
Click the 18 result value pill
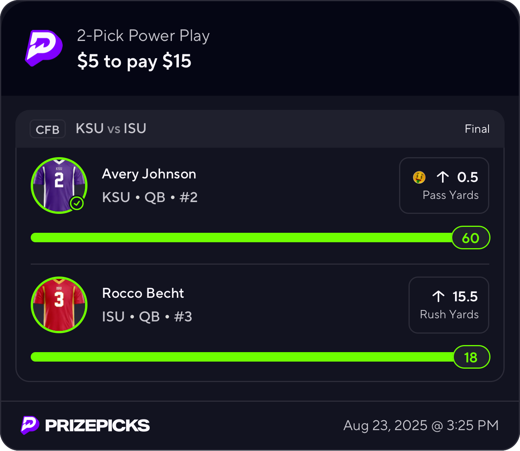pyautogui.click(x=471, y=357)
